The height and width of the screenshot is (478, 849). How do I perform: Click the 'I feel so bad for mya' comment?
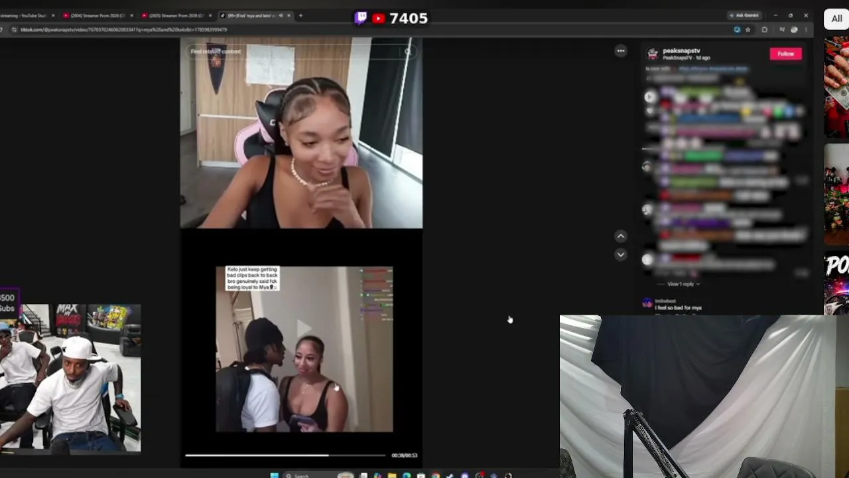click(x=679, y=308)
